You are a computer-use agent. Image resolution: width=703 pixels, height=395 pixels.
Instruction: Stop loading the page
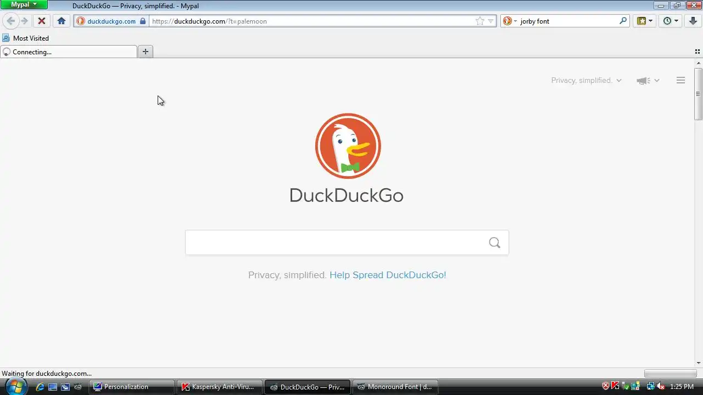(41, 21)
